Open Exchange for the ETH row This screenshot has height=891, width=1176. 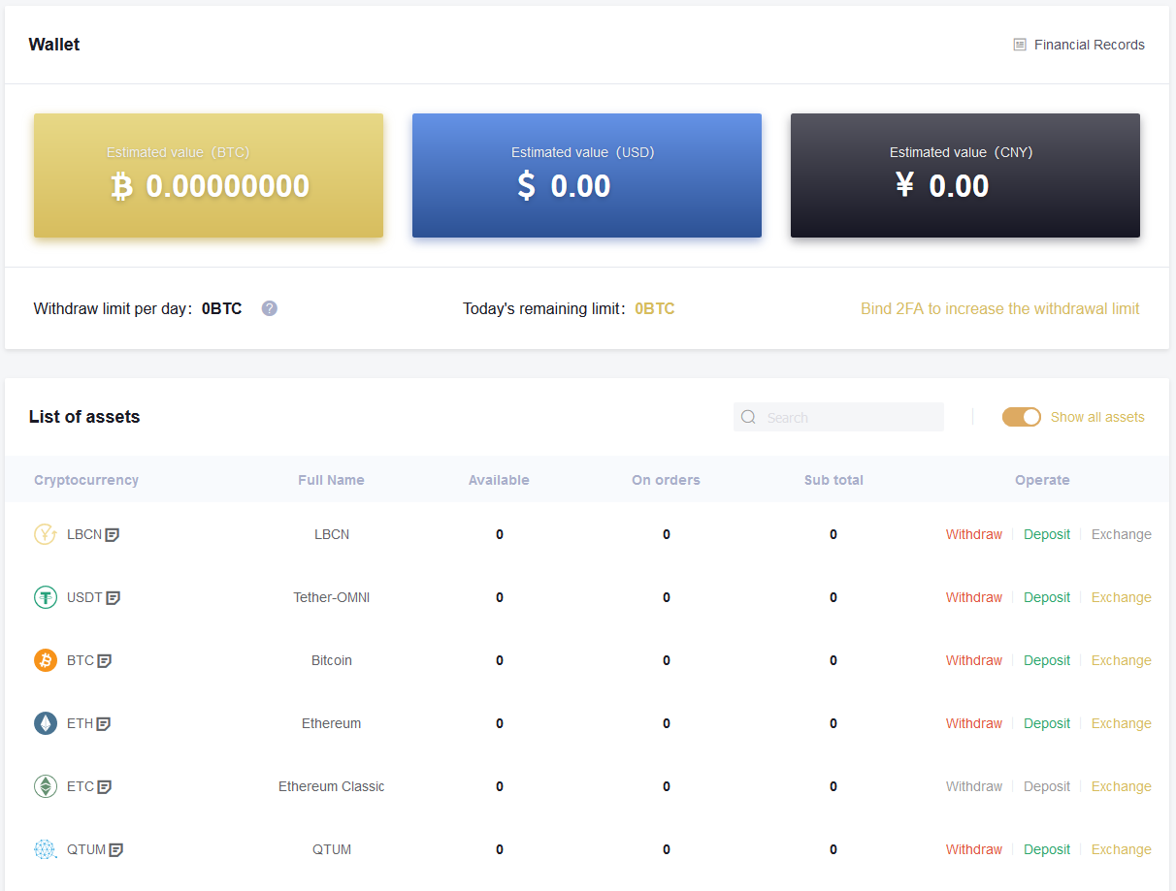click(x=1121, y=723)
